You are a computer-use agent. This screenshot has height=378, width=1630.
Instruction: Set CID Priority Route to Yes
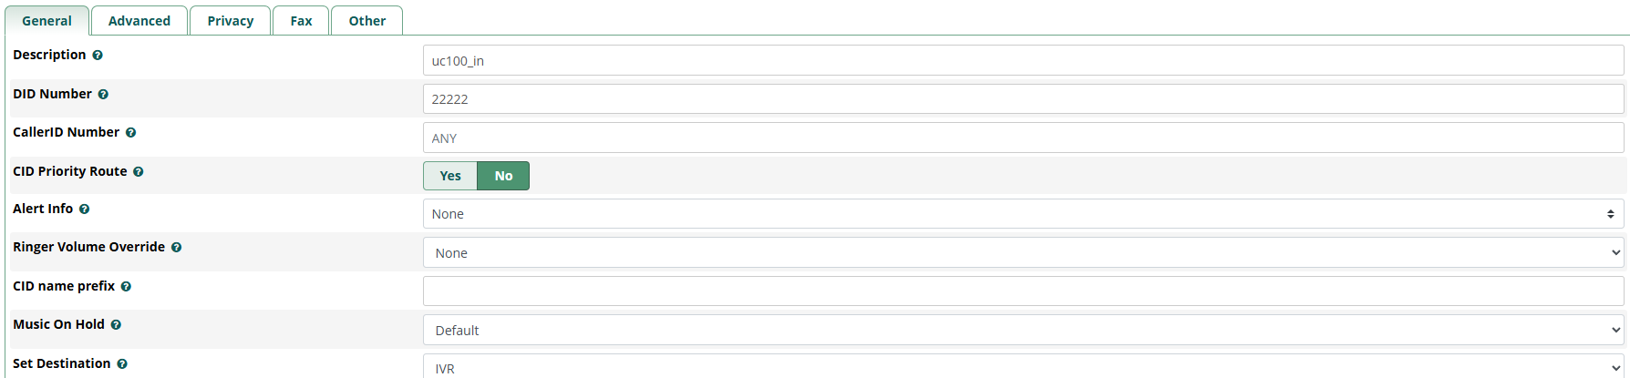[x=450, y=176]
